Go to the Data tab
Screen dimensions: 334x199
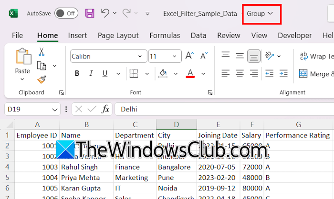[198, 35]
